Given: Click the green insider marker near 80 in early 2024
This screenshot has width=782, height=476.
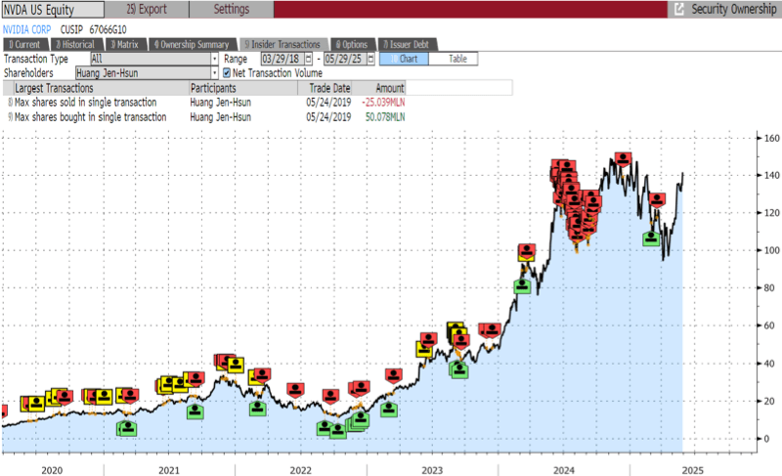Looking at the screenshot, I should pos(523,286).
